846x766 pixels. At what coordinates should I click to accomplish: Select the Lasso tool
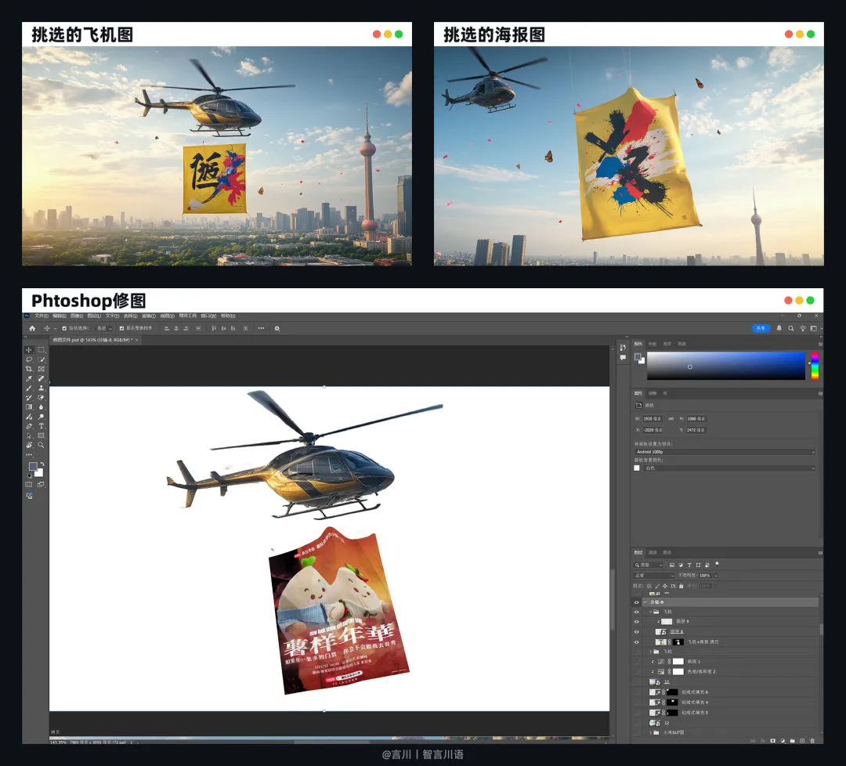[29, 360]
